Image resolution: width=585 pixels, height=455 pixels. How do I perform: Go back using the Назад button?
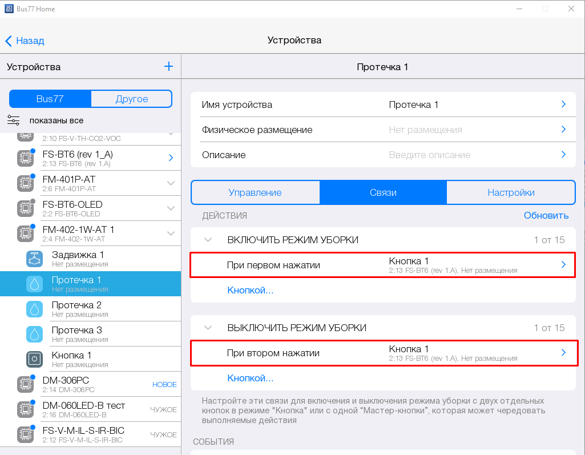[25, 41]
